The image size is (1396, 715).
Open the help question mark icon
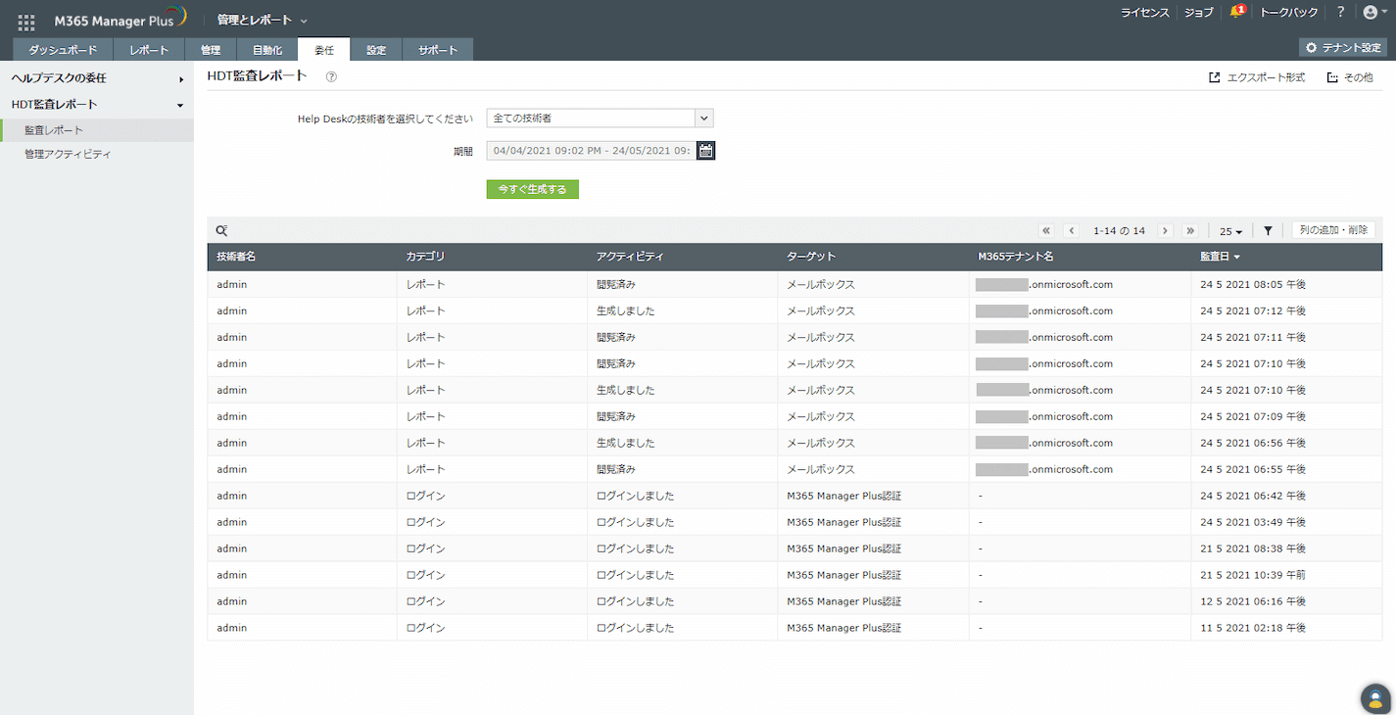click(1340, 13)
